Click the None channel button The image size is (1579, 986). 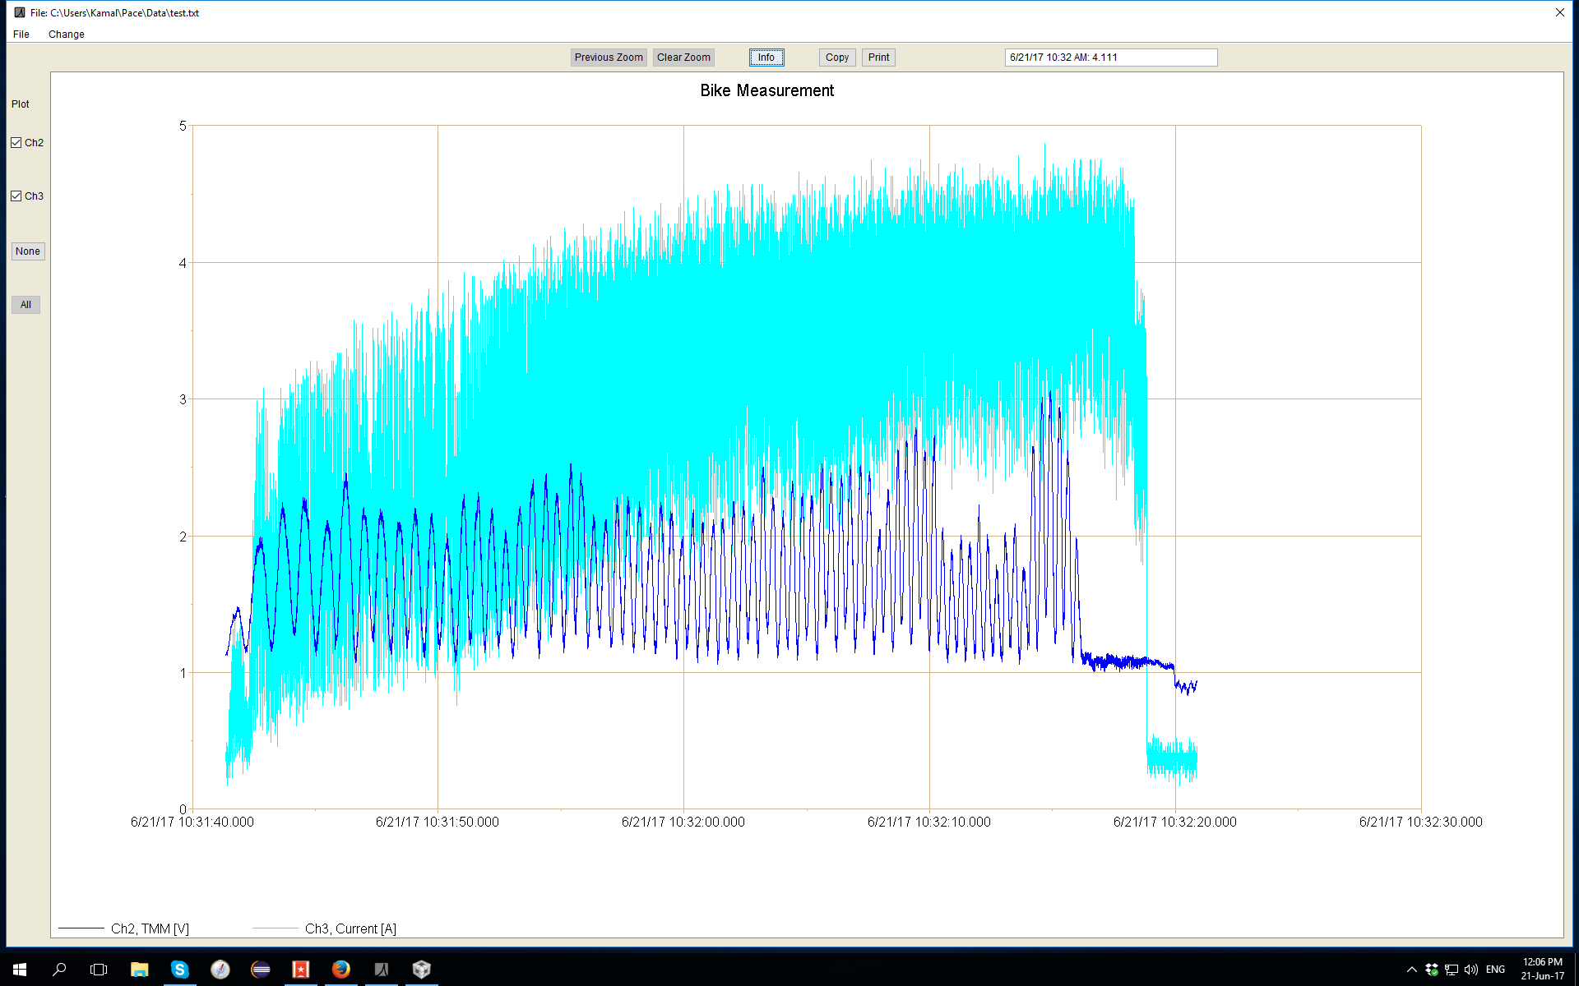point(28,251)
